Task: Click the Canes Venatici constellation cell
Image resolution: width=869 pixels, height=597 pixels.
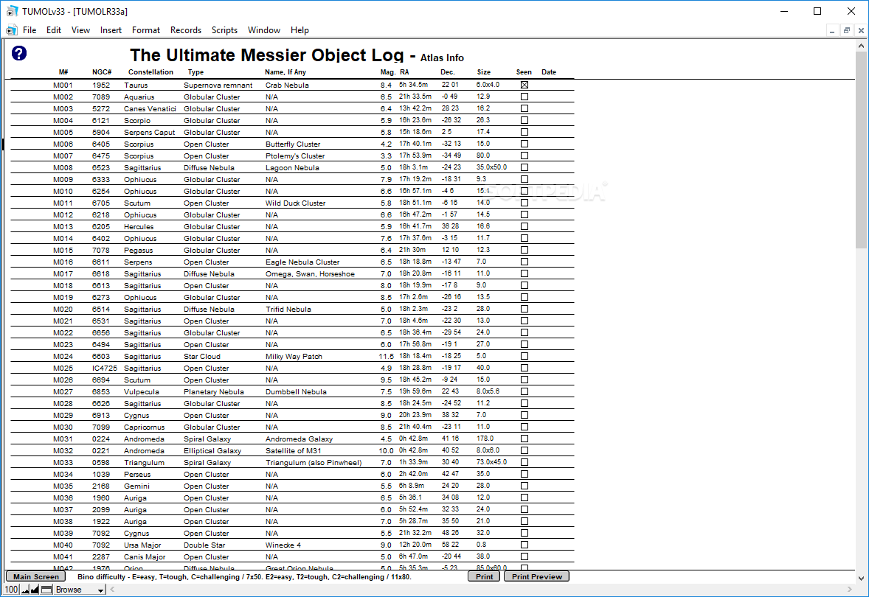Action: pos(150,108)
